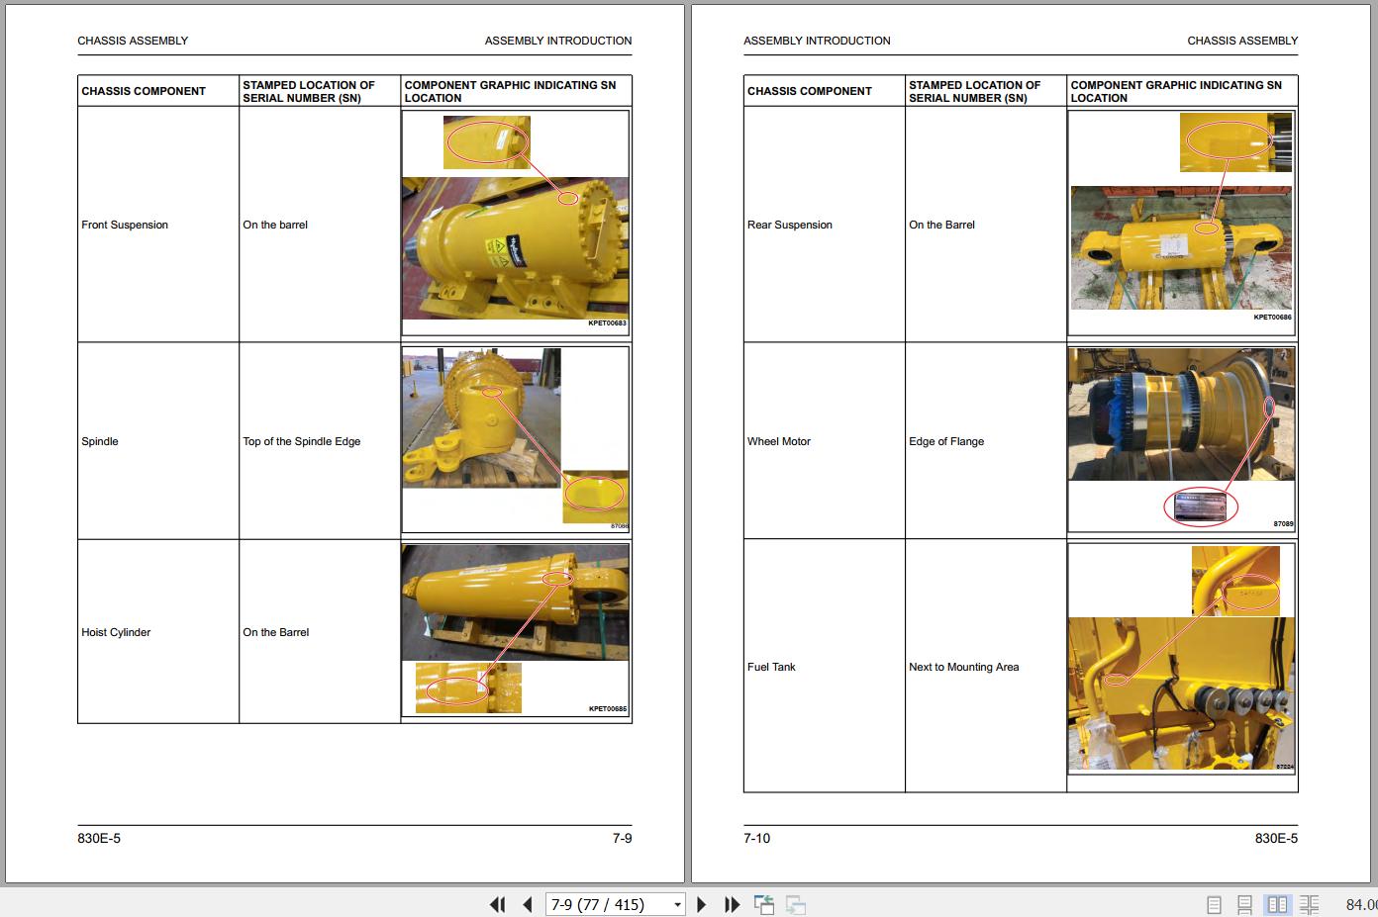Image resolution: width=1378 pixels, height=917 pixels.
Task: Jump to the last page
Action: pos(733,904)
